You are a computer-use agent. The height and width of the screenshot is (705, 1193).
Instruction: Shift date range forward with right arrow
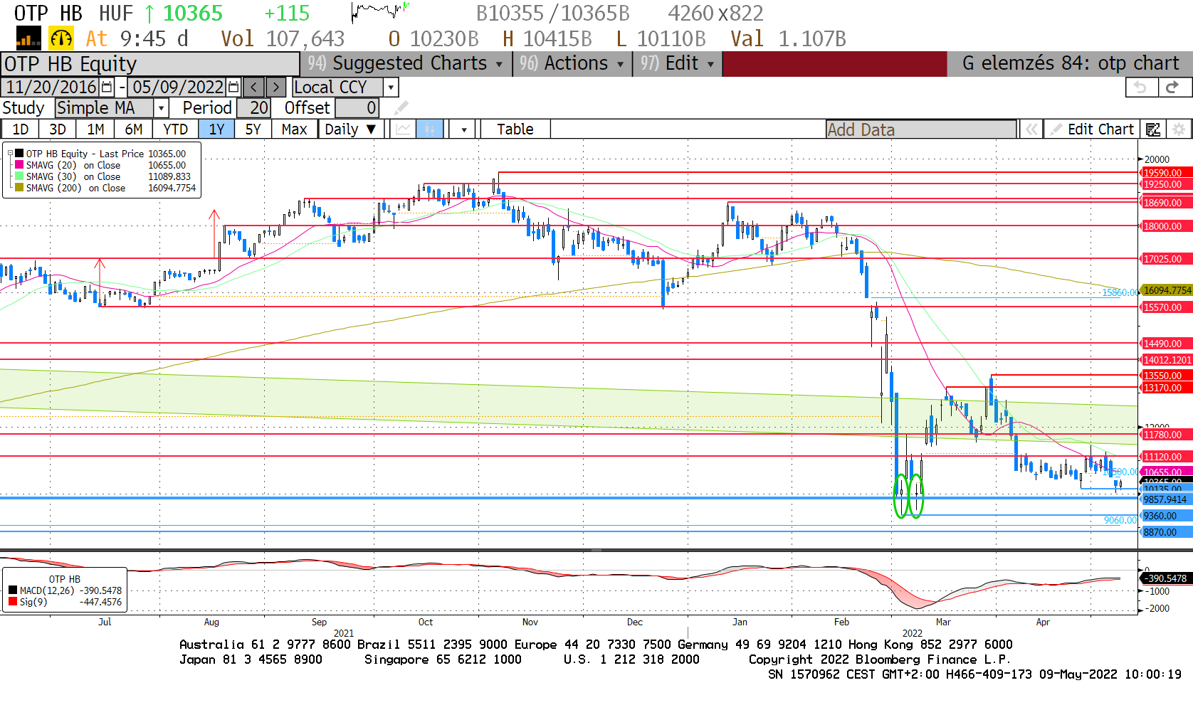(x=276, y=88)
